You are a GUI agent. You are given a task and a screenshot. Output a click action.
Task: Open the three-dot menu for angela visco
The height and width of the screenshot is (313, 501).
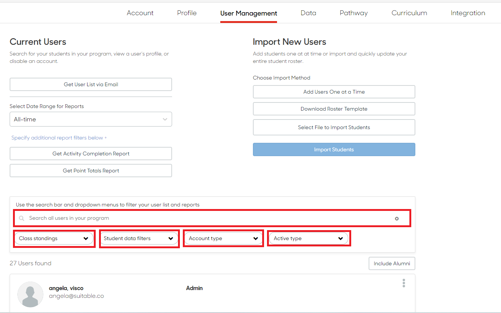(x=404, y=283)
